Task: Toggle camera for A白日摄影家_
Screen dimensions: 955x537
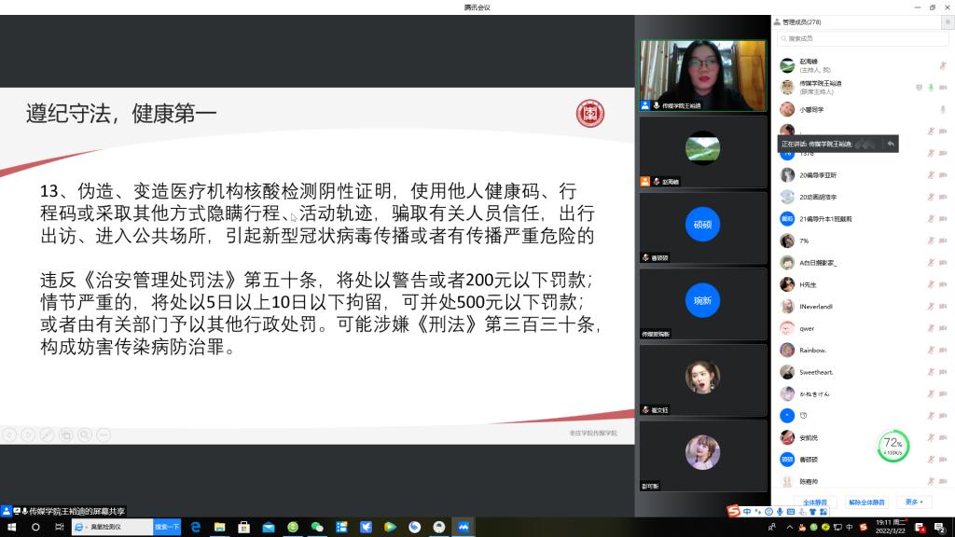Action: [x=943, y=263]
